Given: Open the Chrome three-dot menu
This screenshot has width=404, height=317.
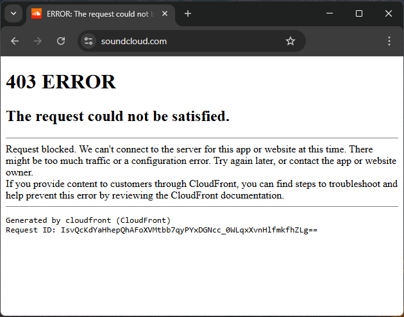Looking at the screenshot, I should click(x=389, y=41).
